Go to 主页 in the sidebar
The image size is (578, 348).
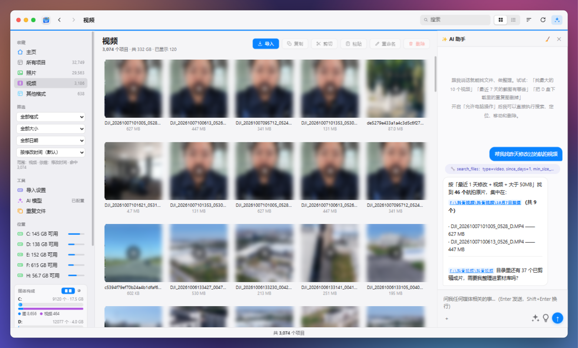click(x=51, y=52)
